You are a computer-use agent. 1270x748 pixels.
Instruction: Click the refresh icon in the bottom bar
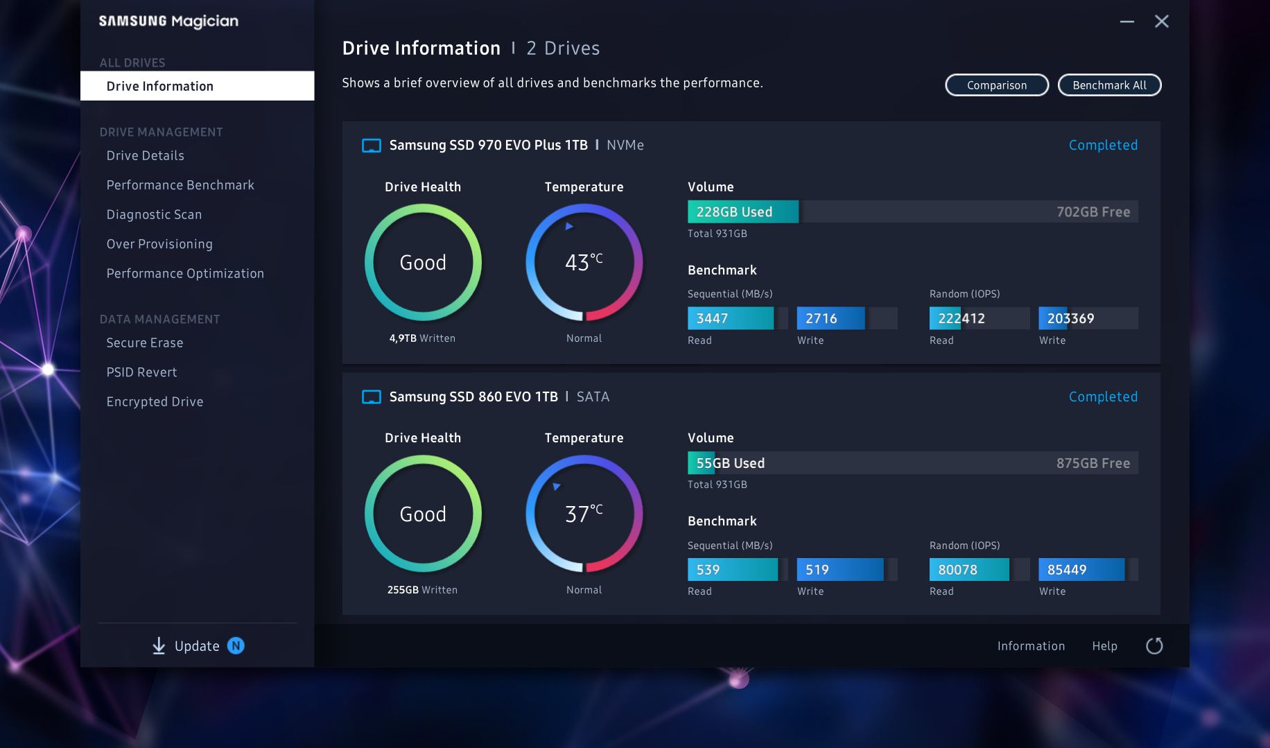click(x=1154, y=646)
